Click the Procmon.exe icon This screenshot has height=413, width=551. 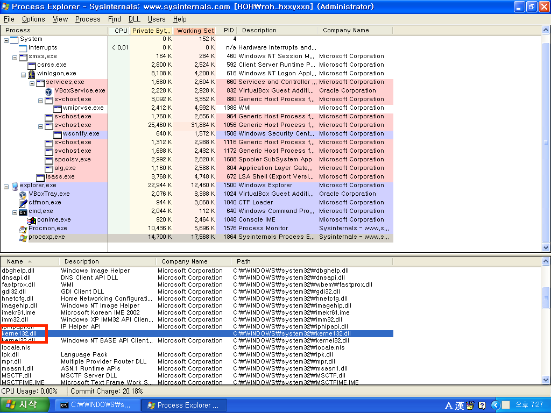tap(23, 229)
